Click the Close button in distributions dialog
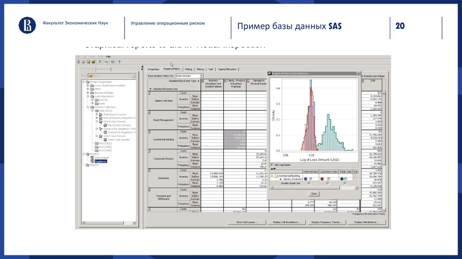 point(314,194)
